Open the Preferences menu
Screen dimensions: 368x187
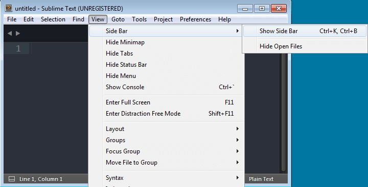pos(195,19)
